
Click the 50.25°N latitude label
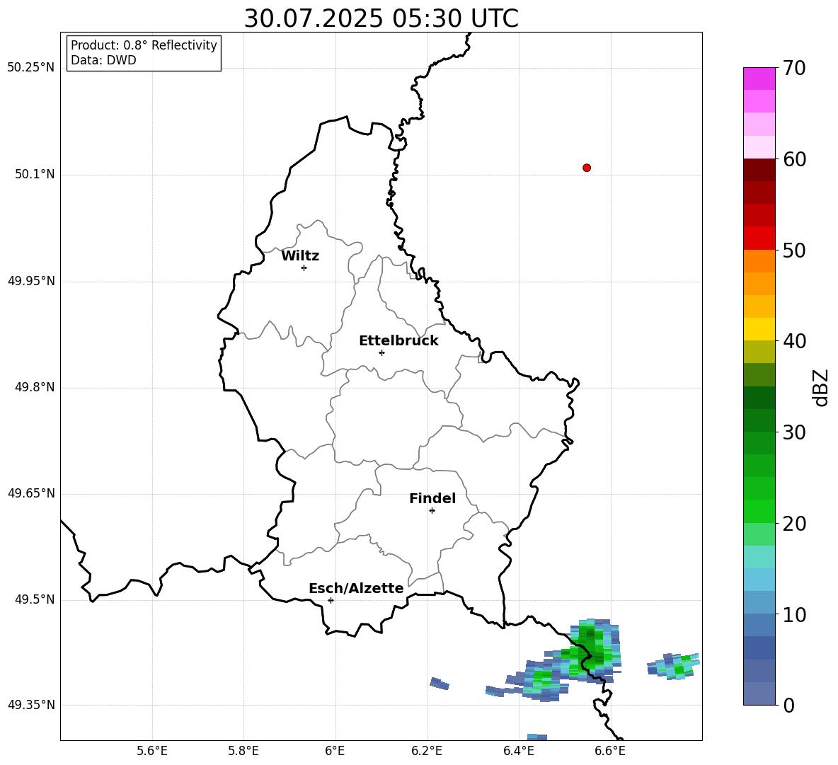tap(30, 68)
